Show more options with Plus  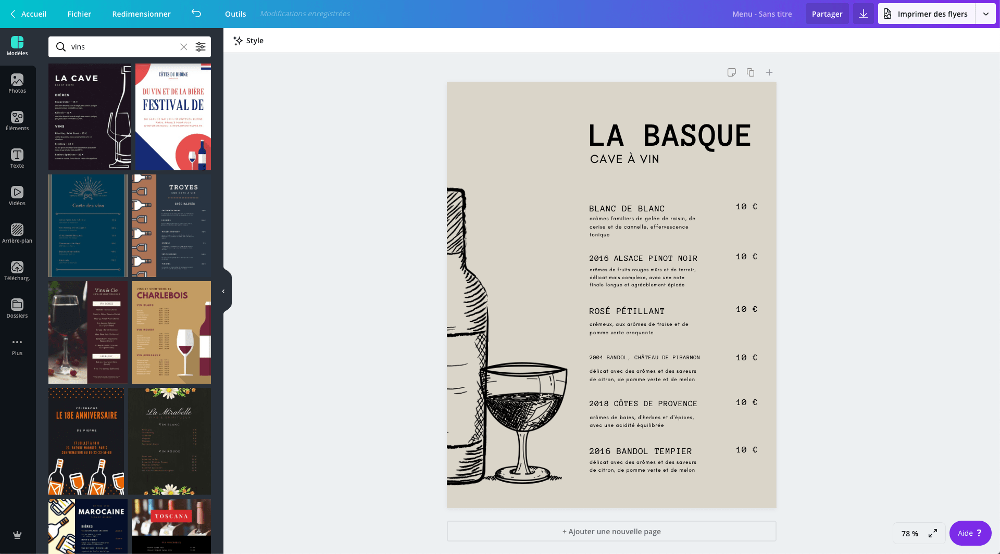point(17,347)
